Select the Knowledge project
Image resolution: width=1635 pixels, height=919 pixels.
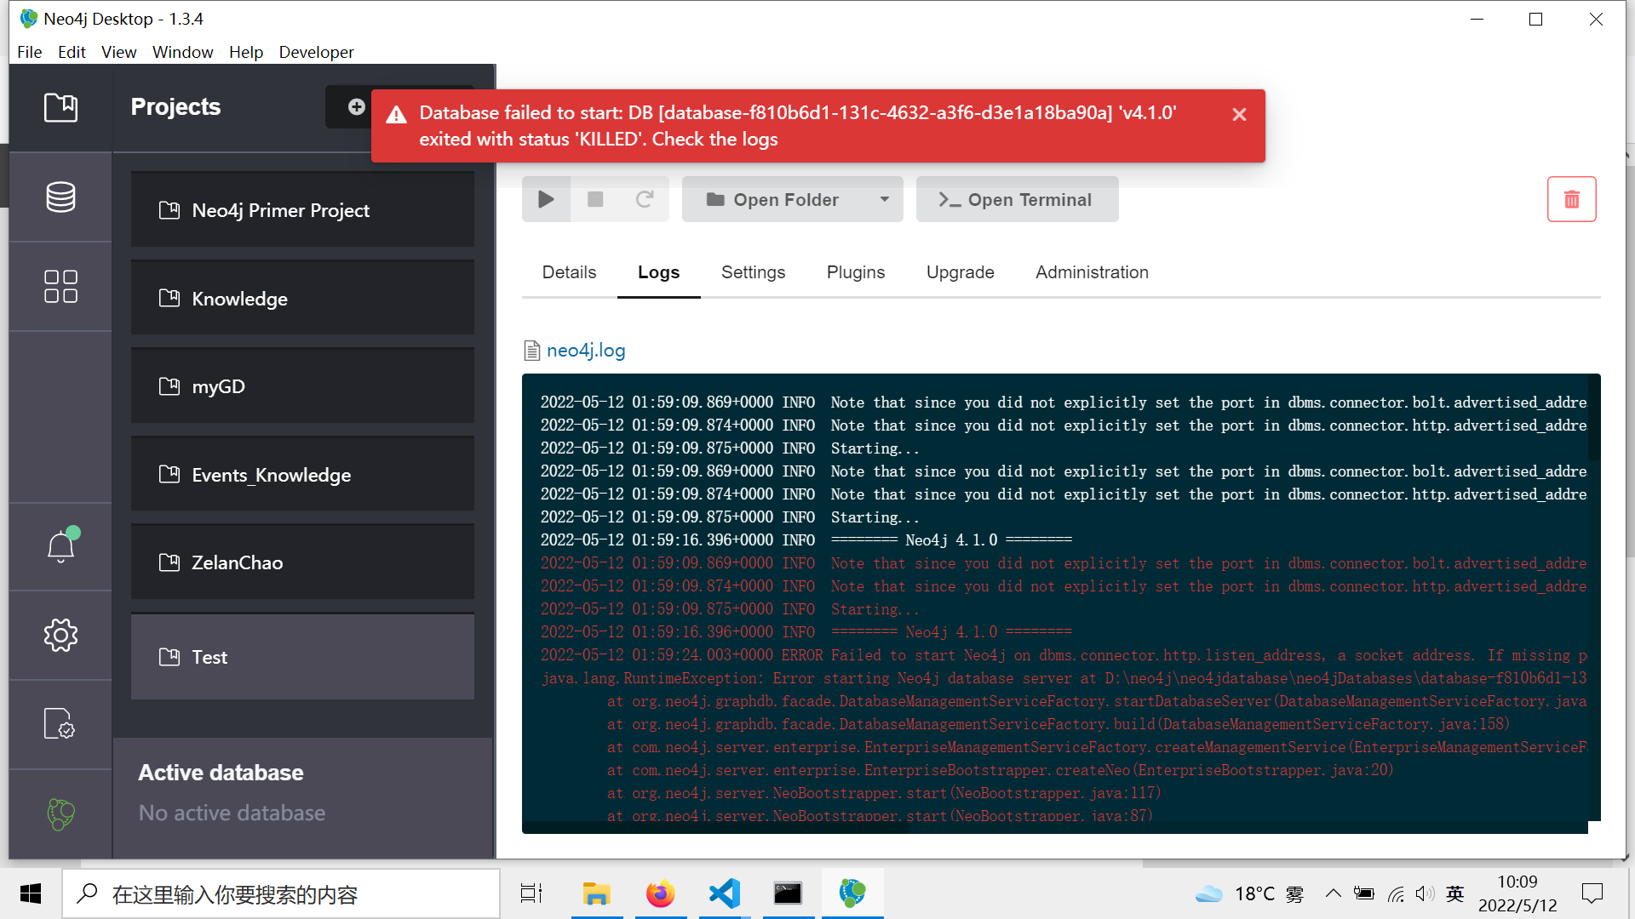(x=302, y=299)
